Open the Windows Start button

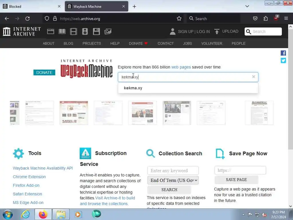(8, 214)
